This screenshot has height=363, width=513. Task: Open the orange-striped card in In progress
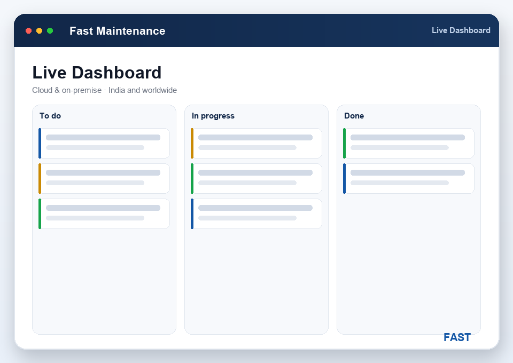click(x=256, y=144)
